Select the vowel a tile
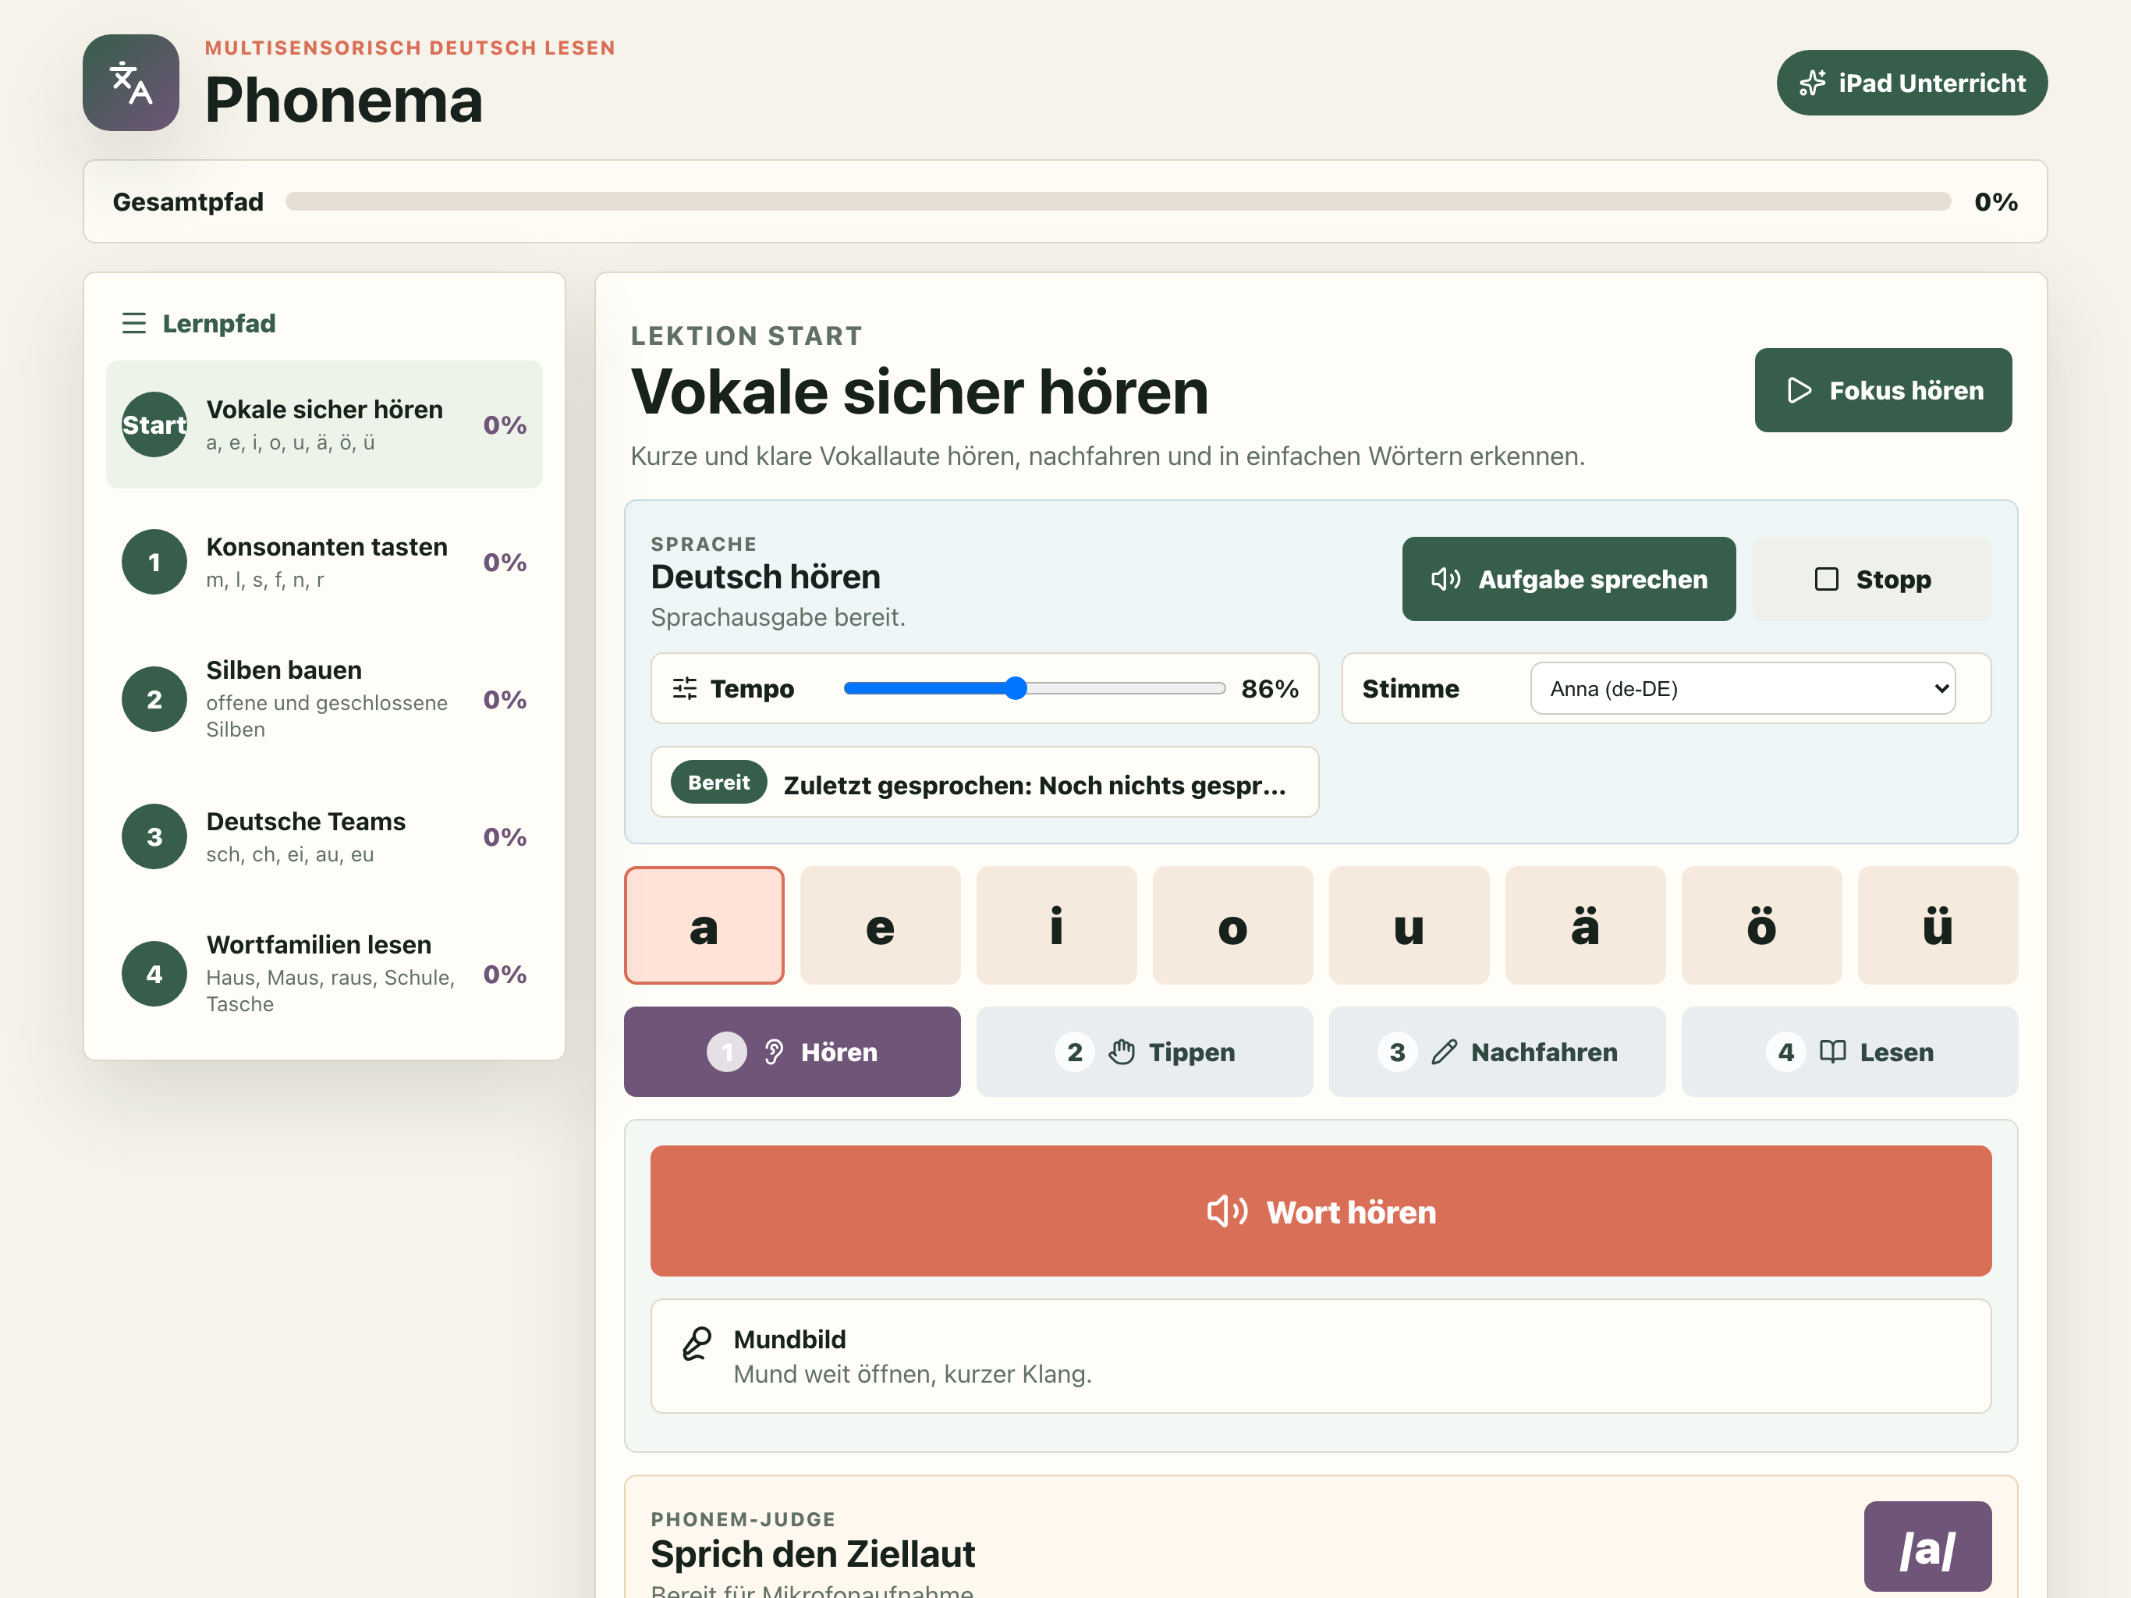Viewport: 2131px width, 1598px height. pyautogui.click(x=704, y=925)
